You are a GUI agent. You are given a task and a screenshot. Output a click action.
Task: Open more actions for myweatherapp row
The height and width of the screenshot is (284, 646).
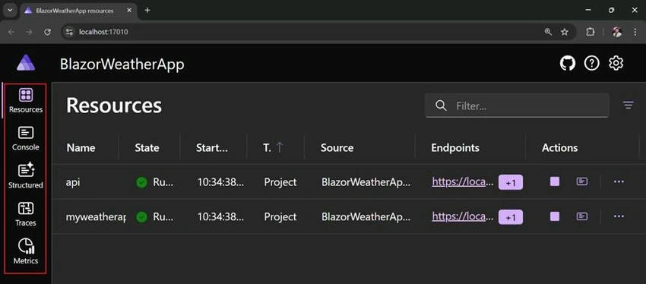619,216
